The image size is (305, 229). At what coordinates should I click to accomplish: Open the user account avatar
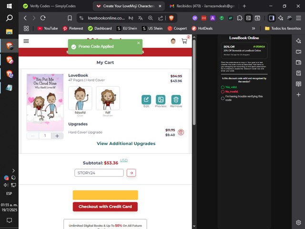click(173, 41)
